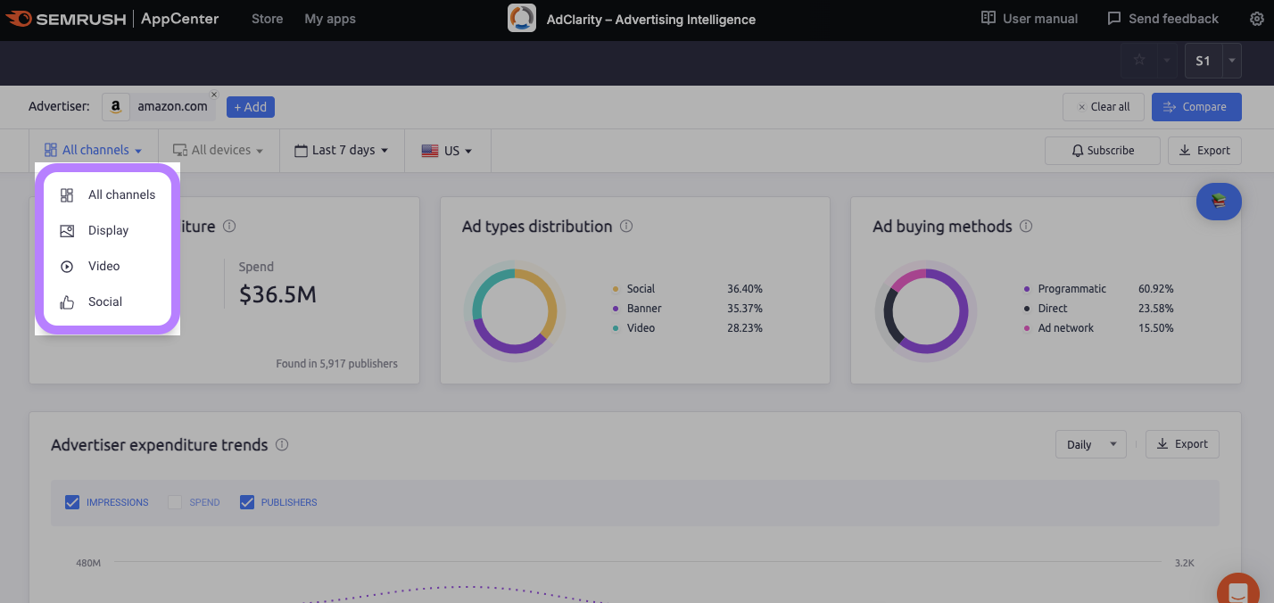Open the All devices dropdown
Screen dimensions: 1274x603
pyautogui.click(x=219, y=151)
